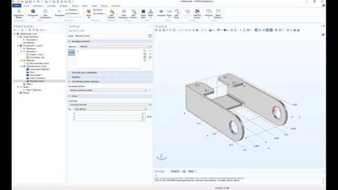Switch to the Physics ribbon tab

pos(75,6)
